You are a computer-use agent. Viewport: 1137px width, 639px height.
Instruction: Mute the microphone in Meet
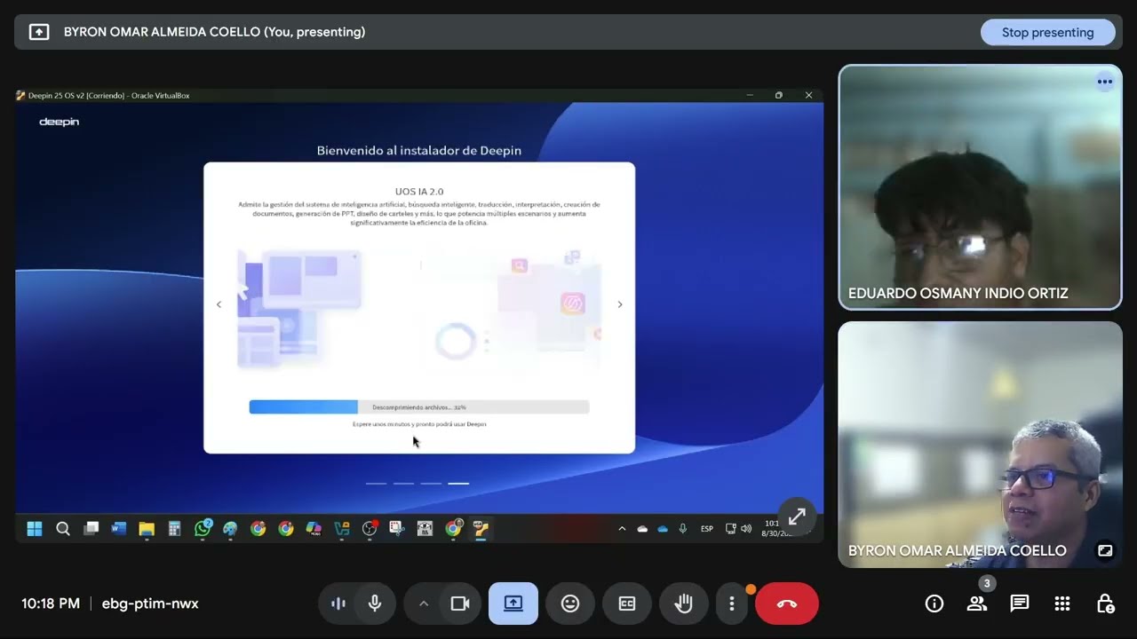point(375,603)
